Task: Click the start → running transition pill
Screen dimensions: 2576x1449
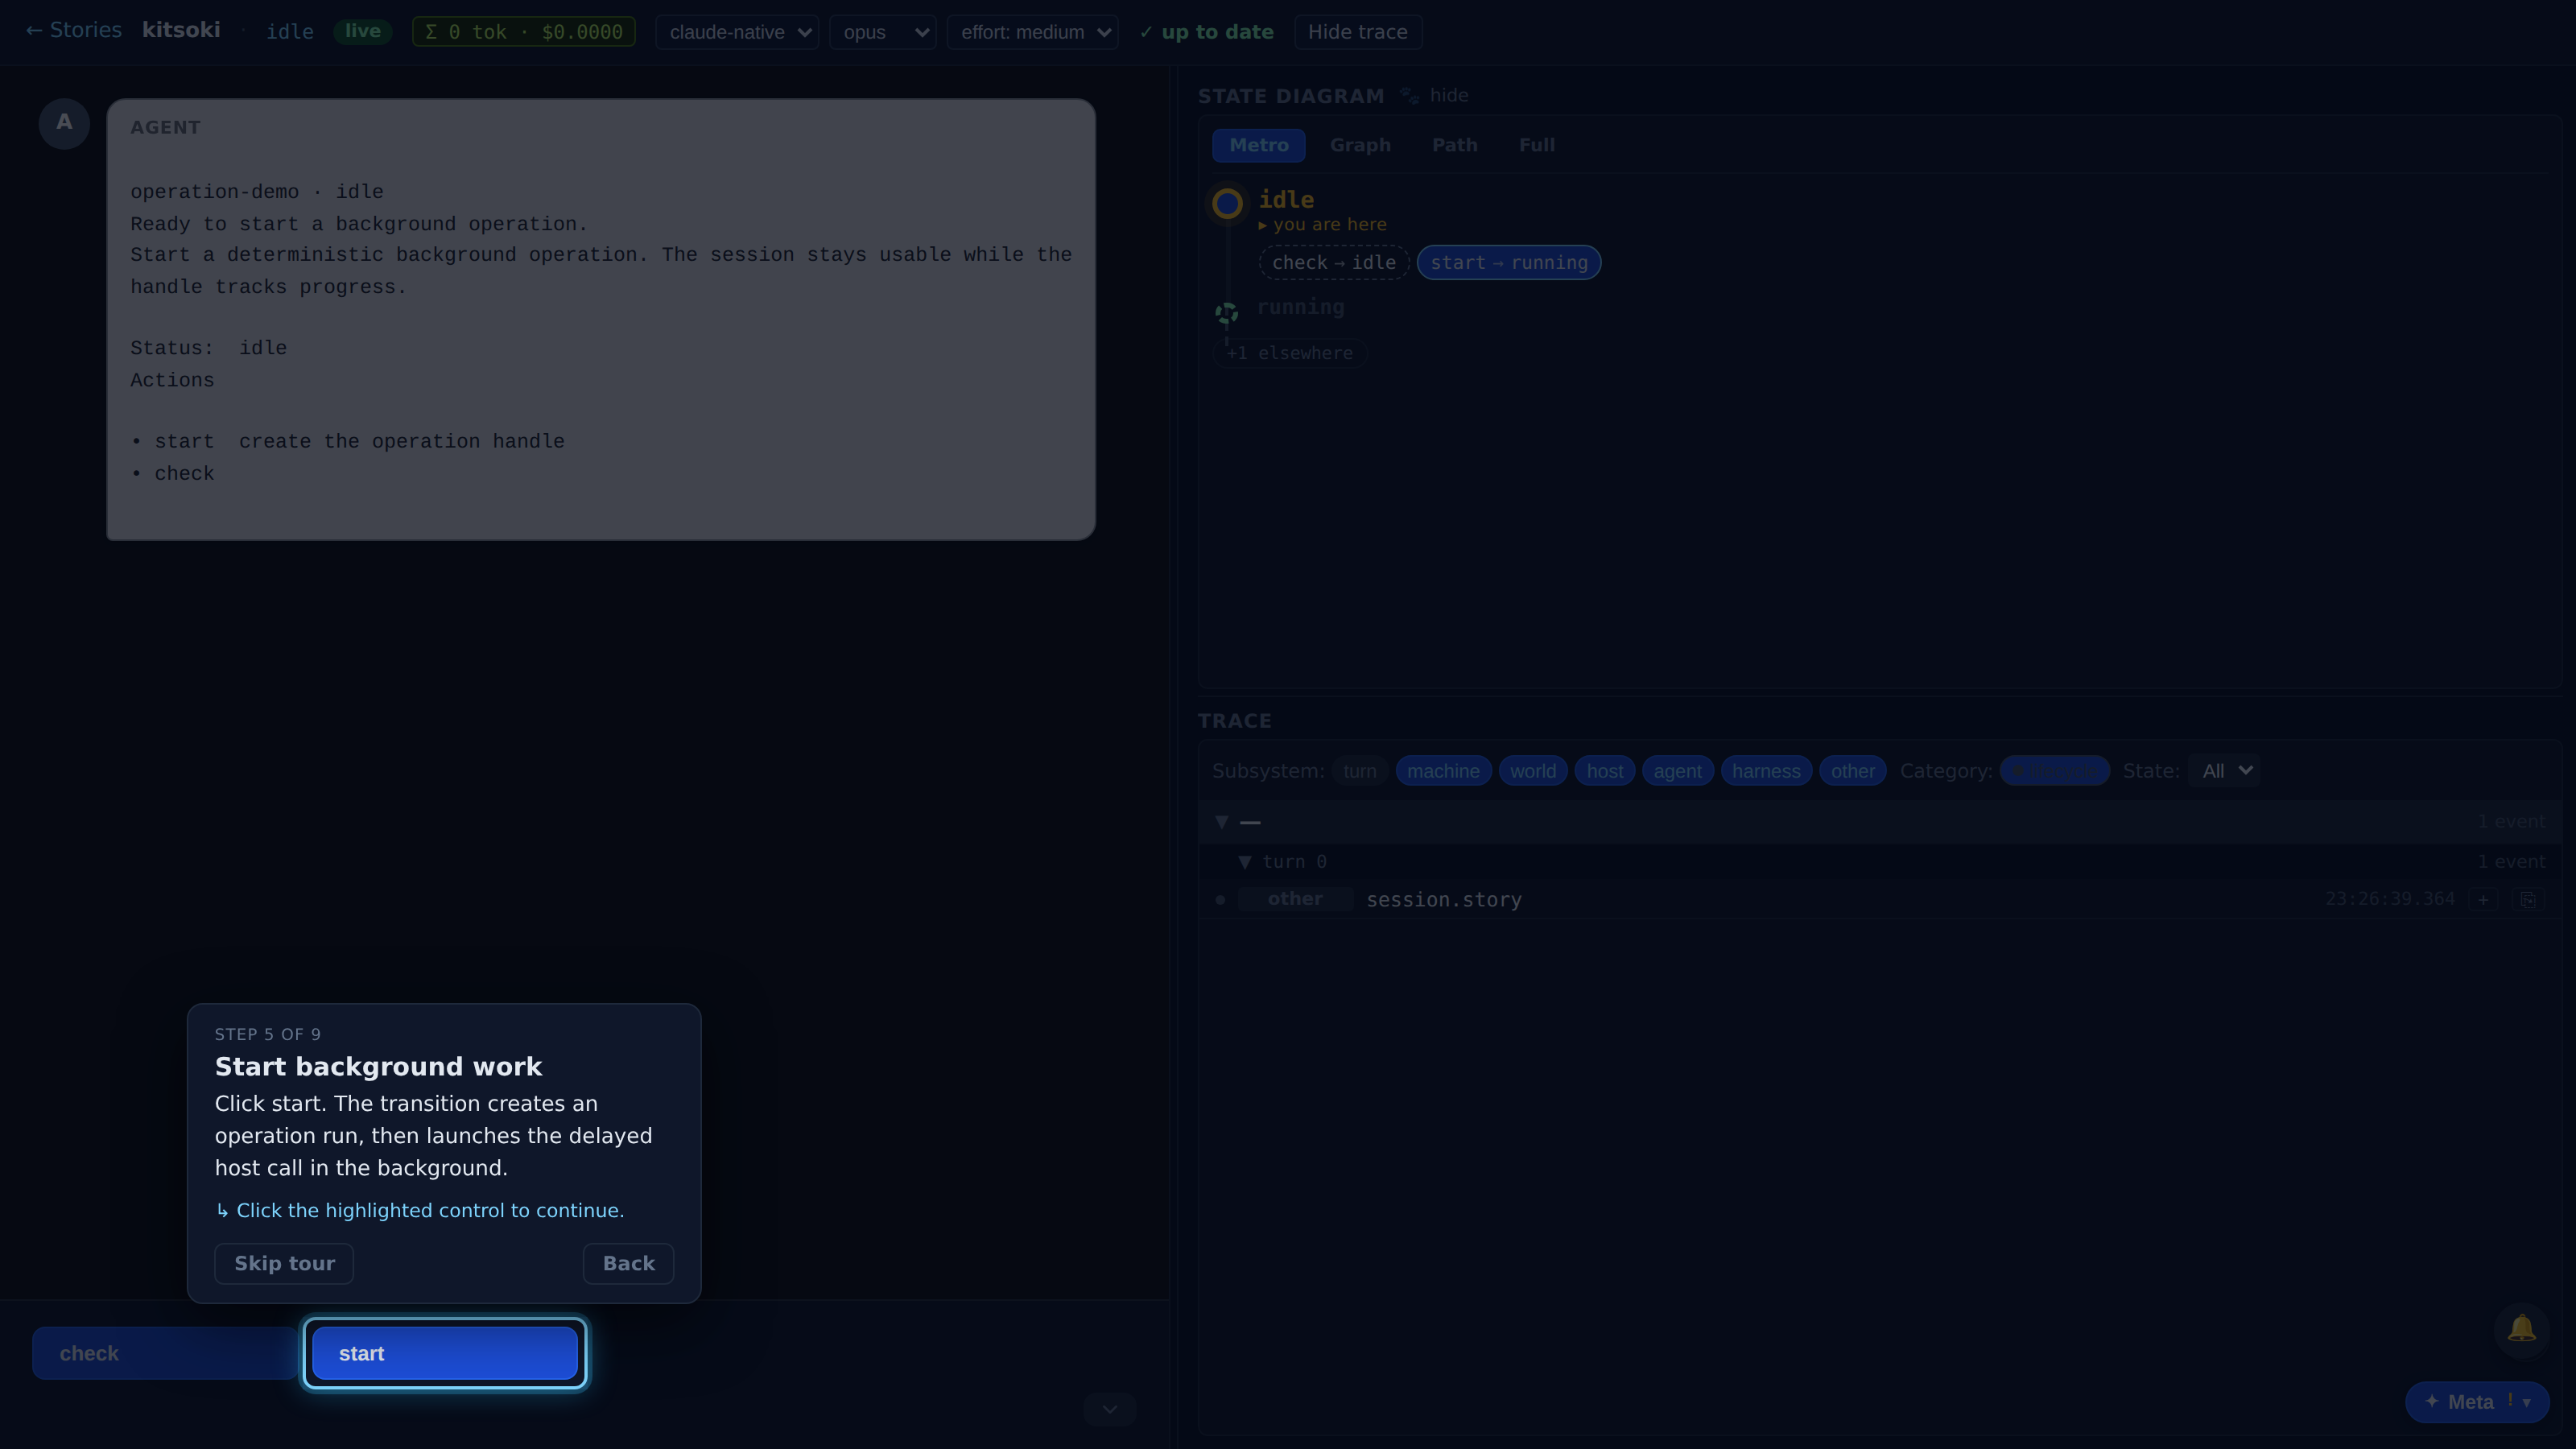Action: (x=1509, y=263)
